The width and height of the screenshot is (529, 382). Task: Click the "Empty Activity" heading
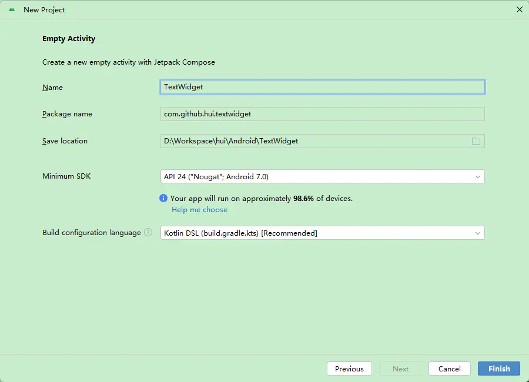point(69,39)
